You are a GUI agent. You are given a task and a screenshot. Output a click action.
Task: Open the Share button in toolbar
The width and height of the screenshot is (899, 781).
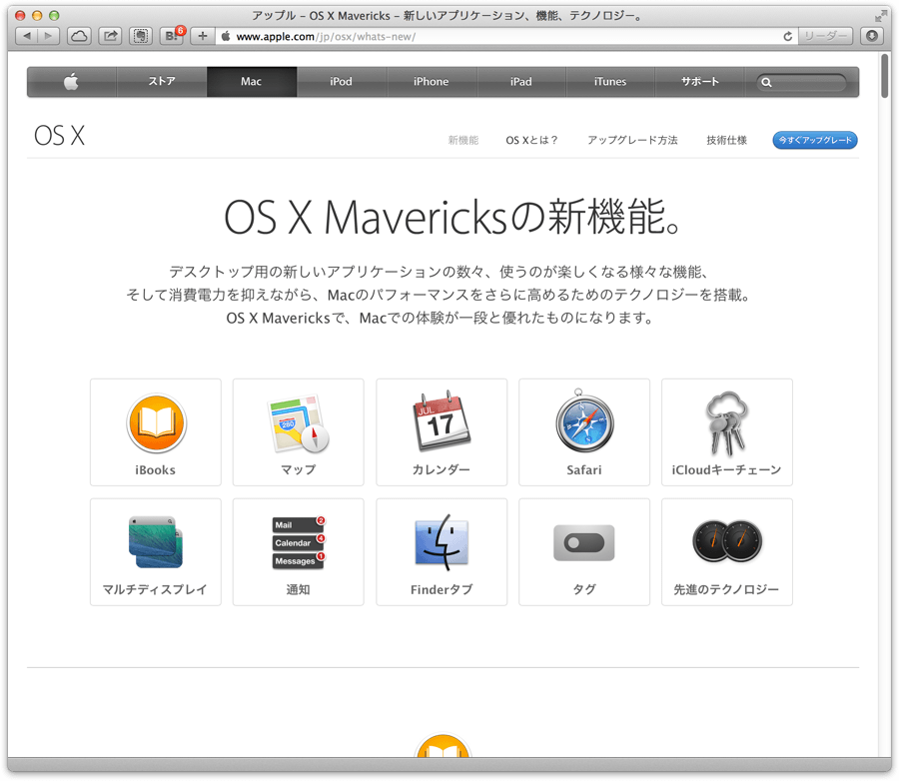[x=110, y=36]
